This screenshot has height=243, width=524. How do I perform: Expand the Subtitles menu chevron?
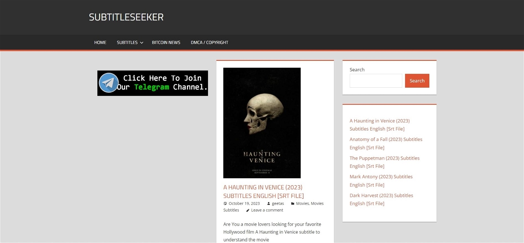[x=141, y=43]
